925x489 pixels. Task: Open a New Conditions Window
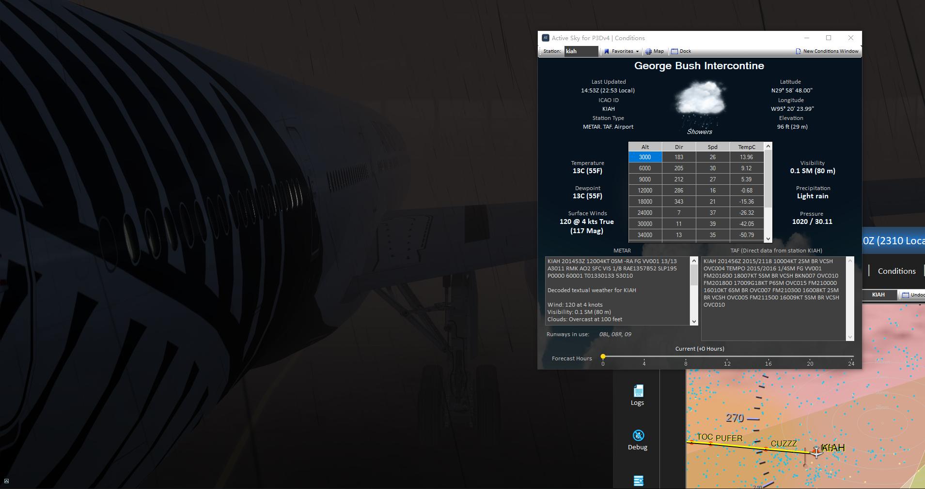coord(827,51)
